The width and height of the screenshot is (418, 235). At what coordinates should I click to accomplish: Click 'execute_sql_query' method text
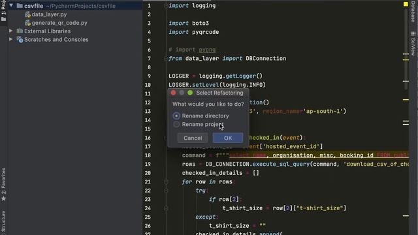pyautogui.click(x=281, y=164)
